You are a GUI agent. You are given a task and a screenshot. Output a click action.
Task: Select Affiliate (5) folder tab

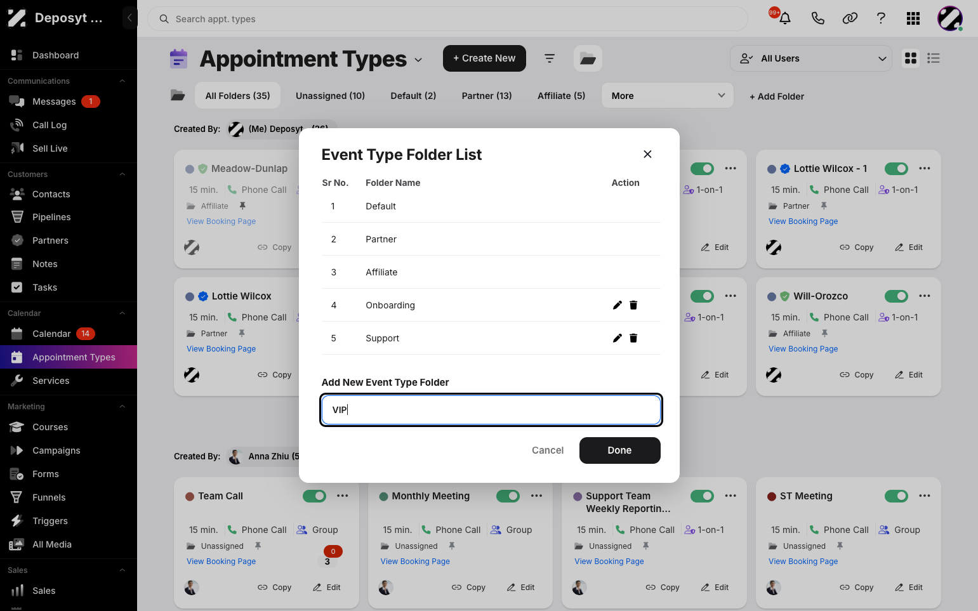(562, 96)
